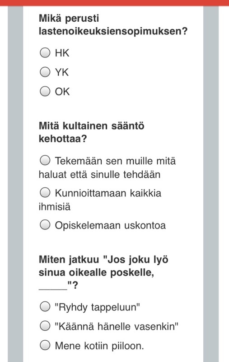This screenshot has width=229, height=362.
Task: Choose the YK radio button
Action: (45, 72)
